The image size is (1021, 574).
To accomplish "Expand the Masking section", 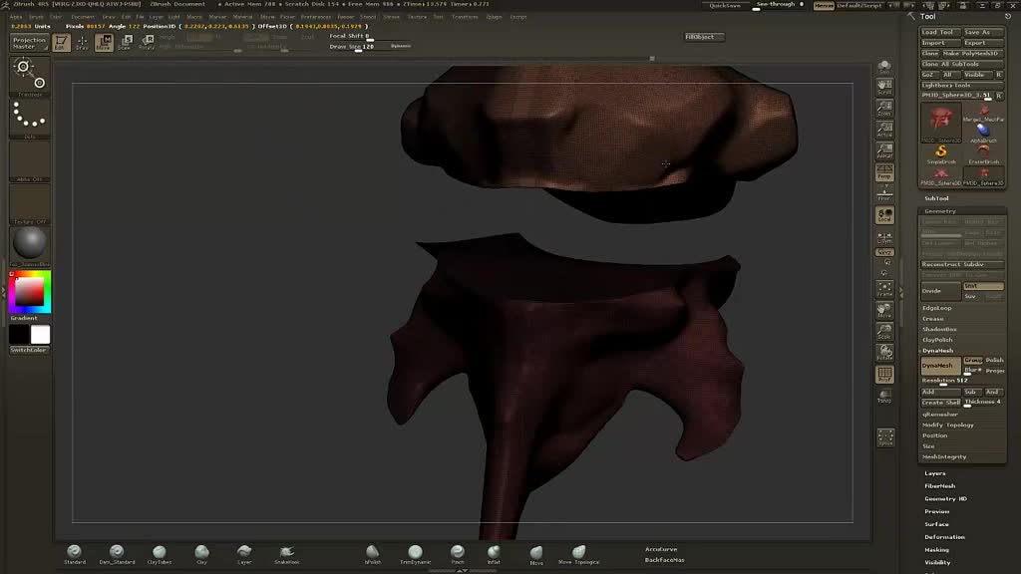I will [x=936, y=550].
